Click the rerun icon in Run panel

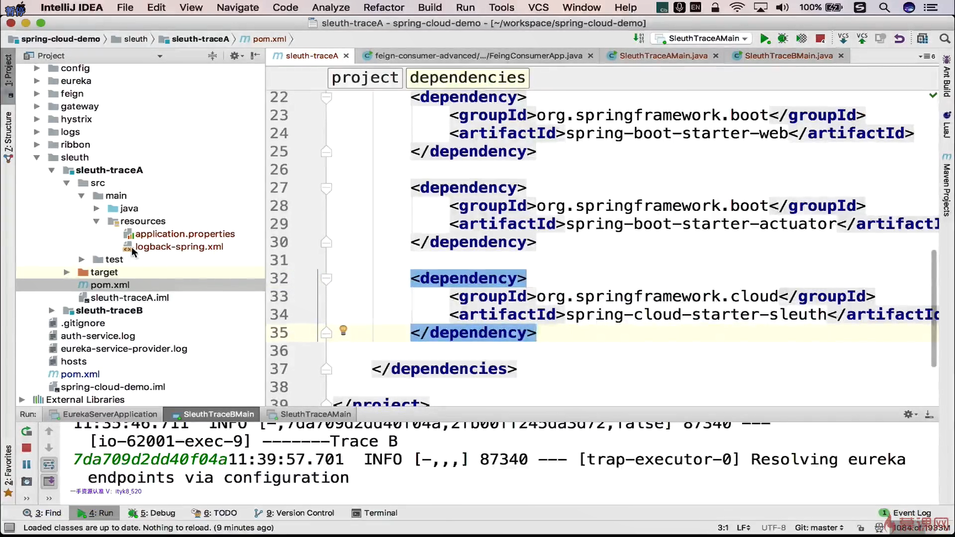click(26, 431)
